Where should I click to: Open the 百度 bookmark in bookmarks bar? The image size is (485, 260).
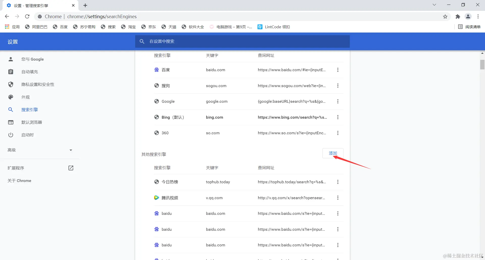point(60,27)
